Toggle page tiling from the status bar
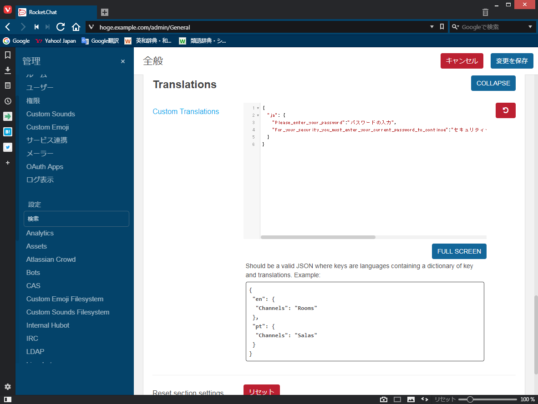 click(x=397, y=399)
